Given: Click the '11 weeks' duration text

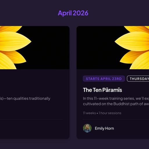Looking at the screenshot, I should tap(89, 113).
